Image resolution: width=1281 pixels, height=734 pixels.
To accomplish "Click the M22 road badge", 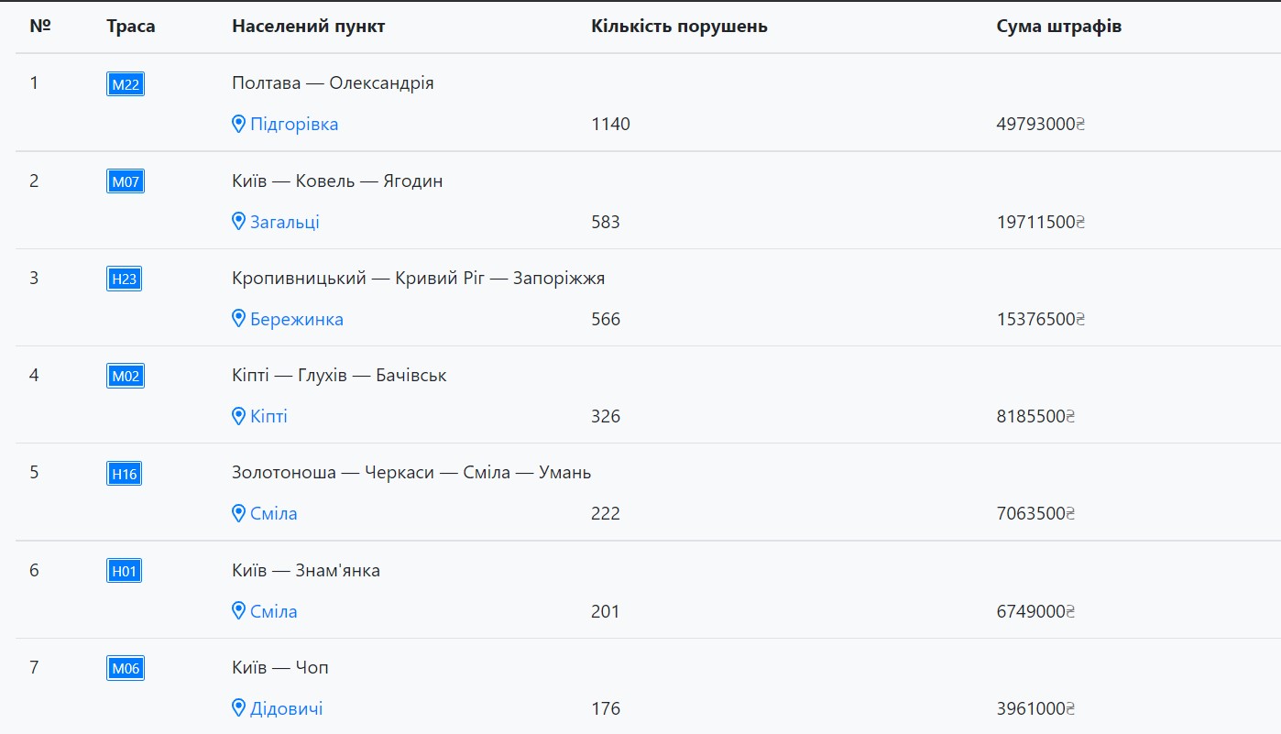I will (x=126, y=84).
